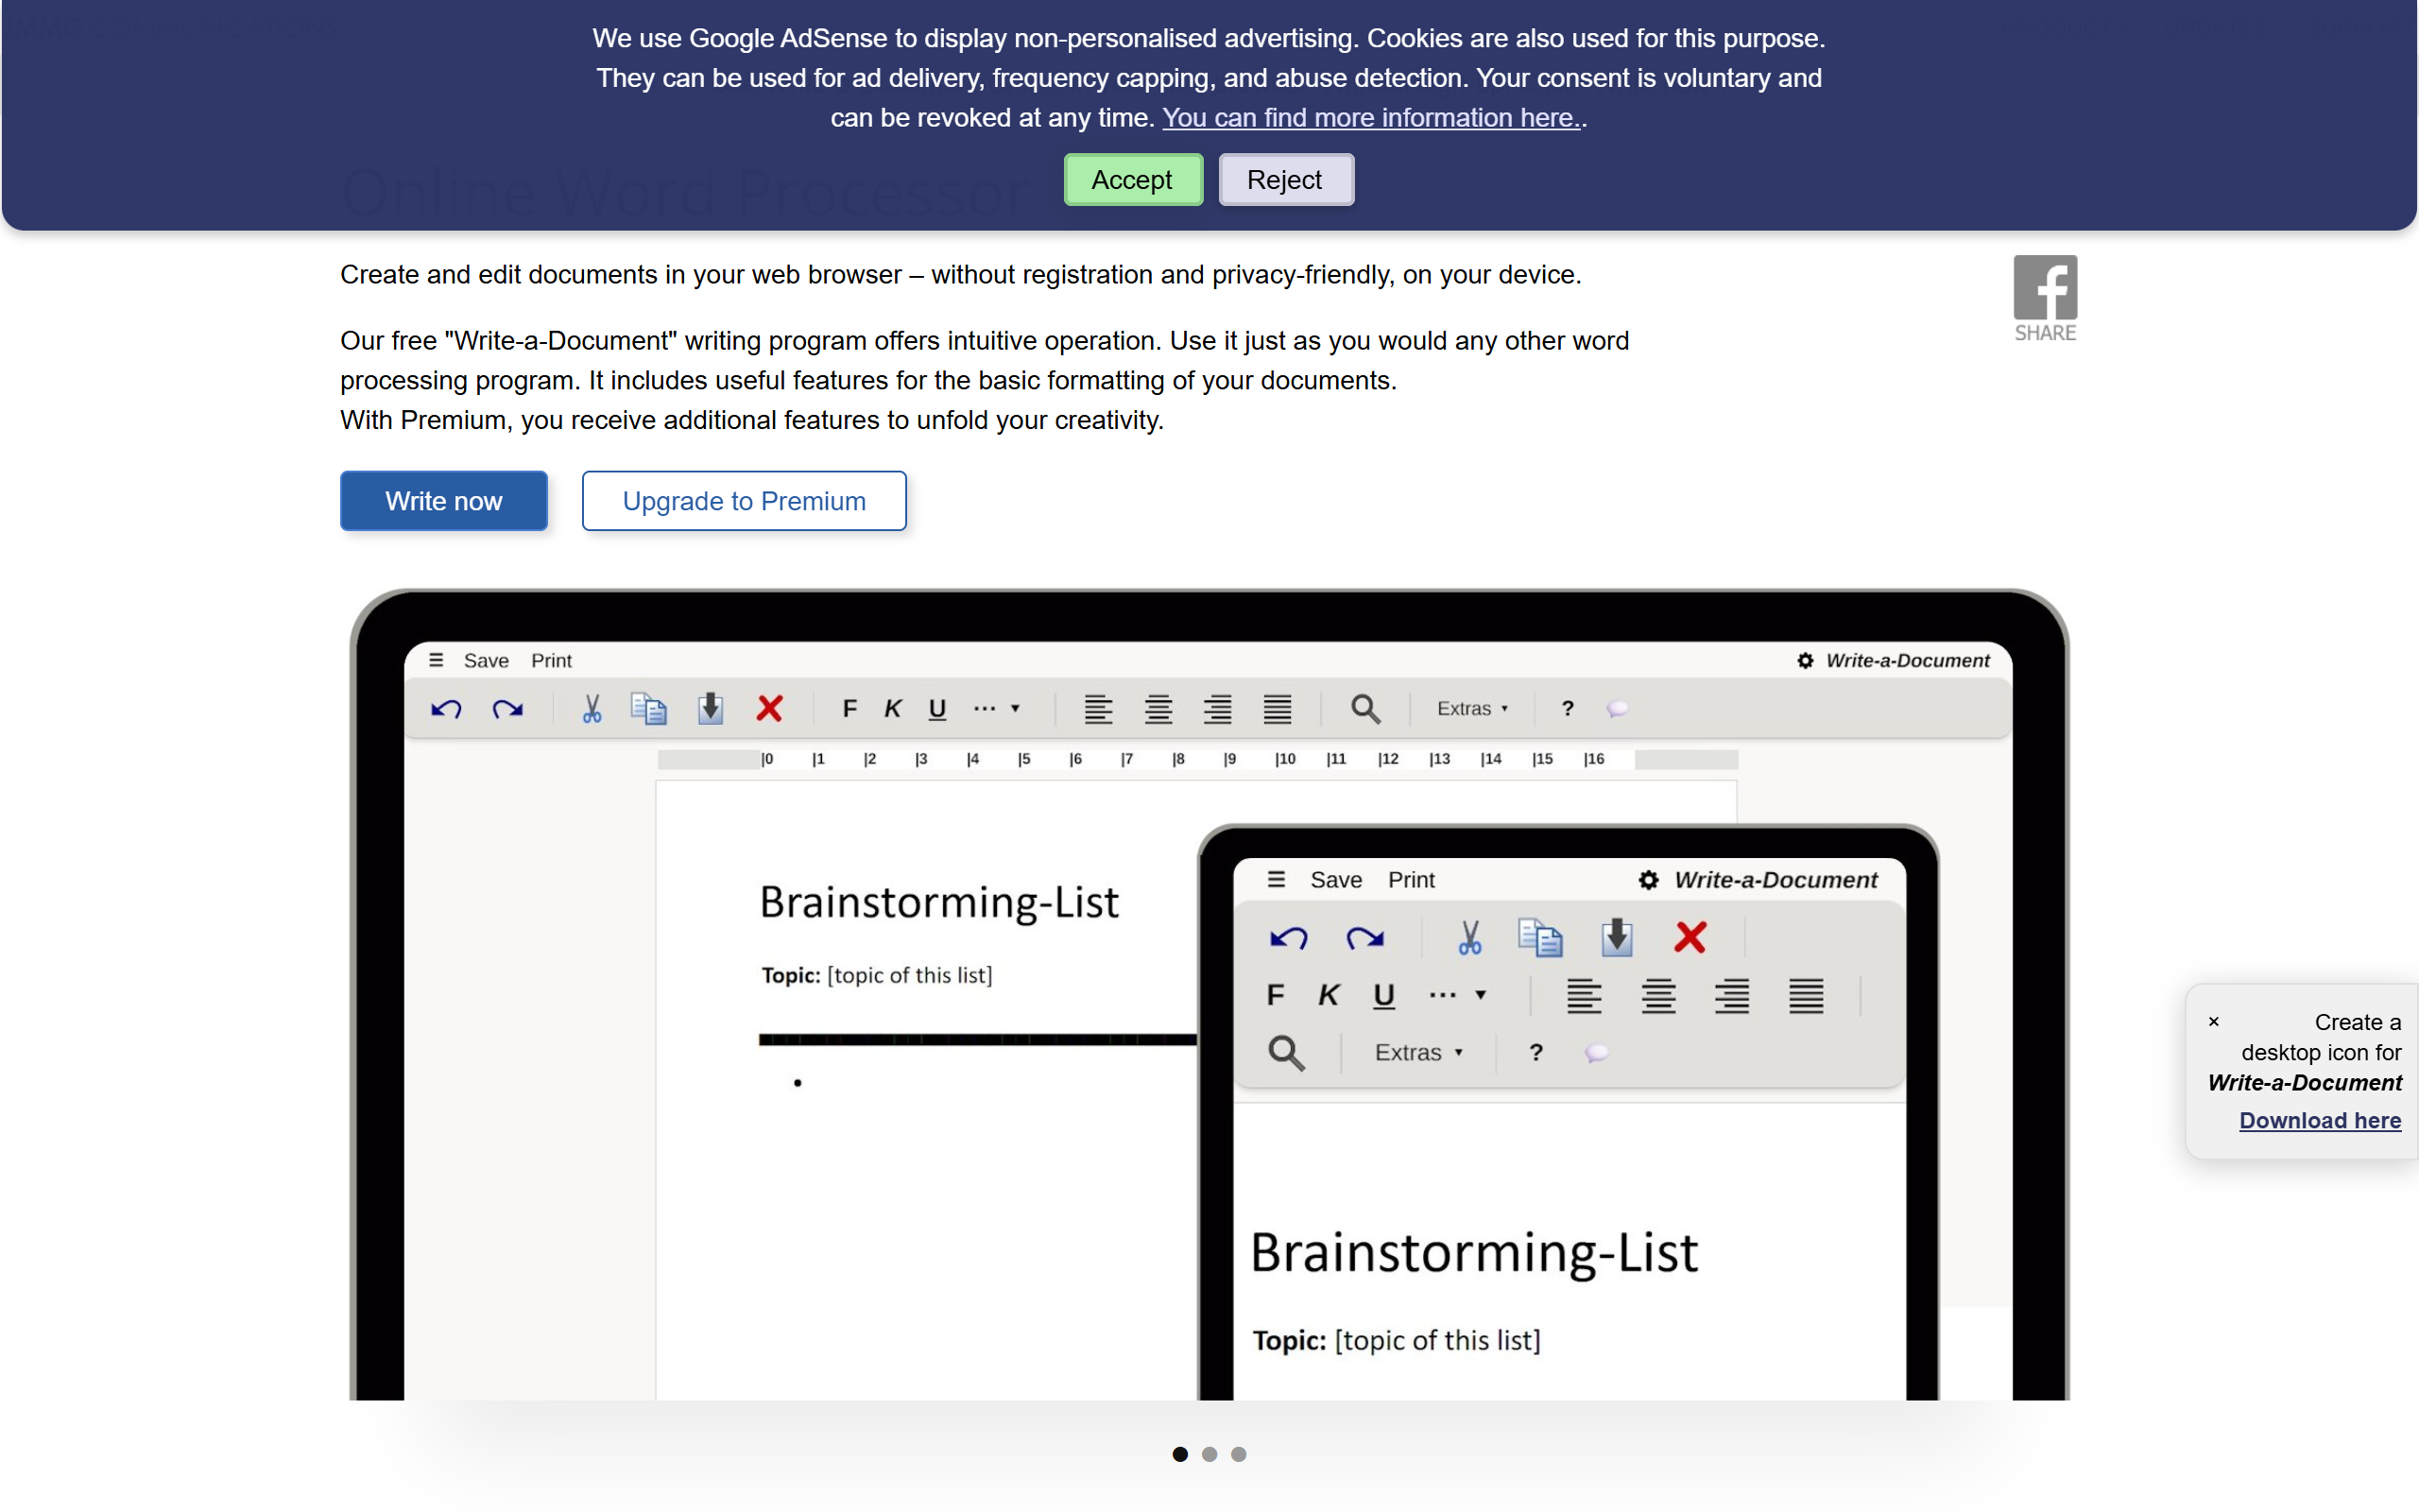Click the Write now button
Screen dimensions: 2419x1512
tap(444, 501)
